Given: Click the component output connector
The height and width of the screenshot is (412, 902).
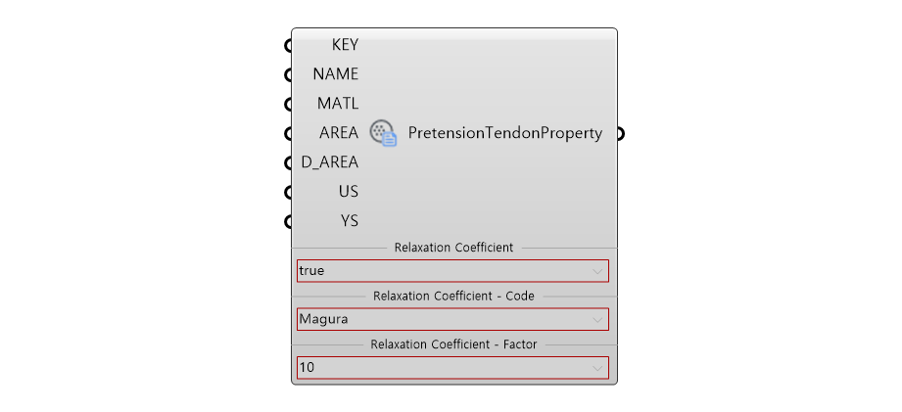Looking at the screenshot, I should [620, 133].
